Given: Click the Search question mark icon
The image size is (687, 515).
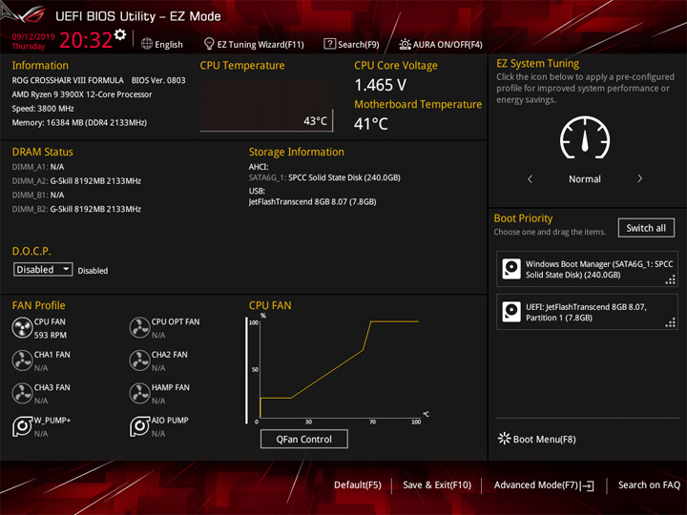Looking at the screenshot, I should [x=329, y=44].
